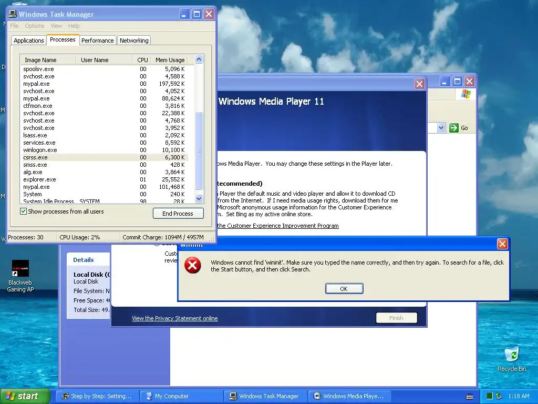The height and width of the screenshot is (404, 538).
Task: Open the Windows Start menu
Action: point(25,396)
